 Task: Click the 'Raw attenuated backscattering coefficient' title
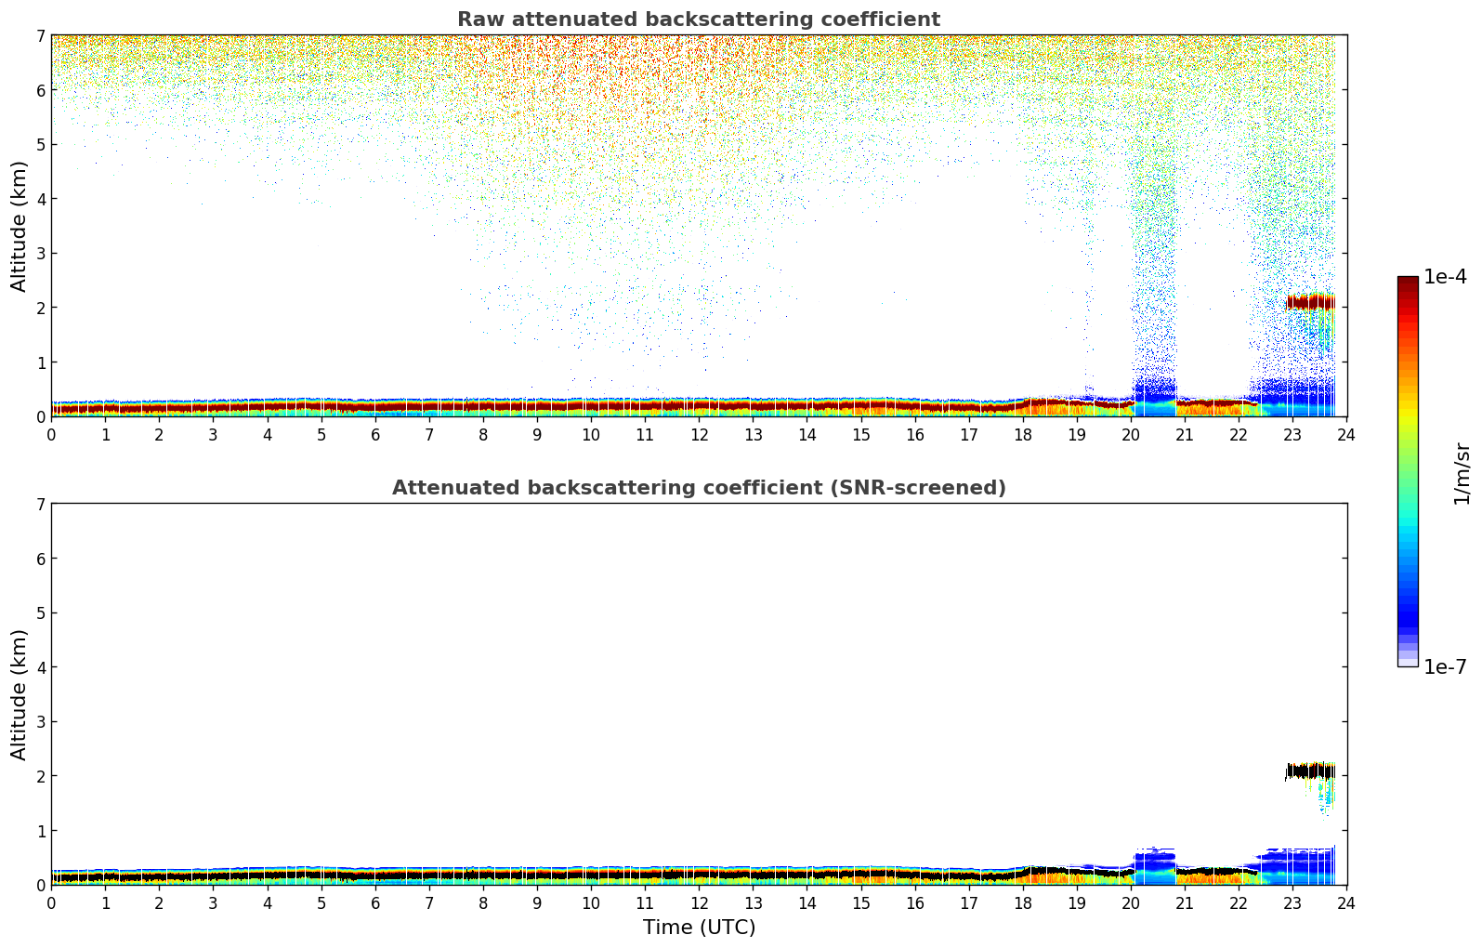tap(699, 20)
